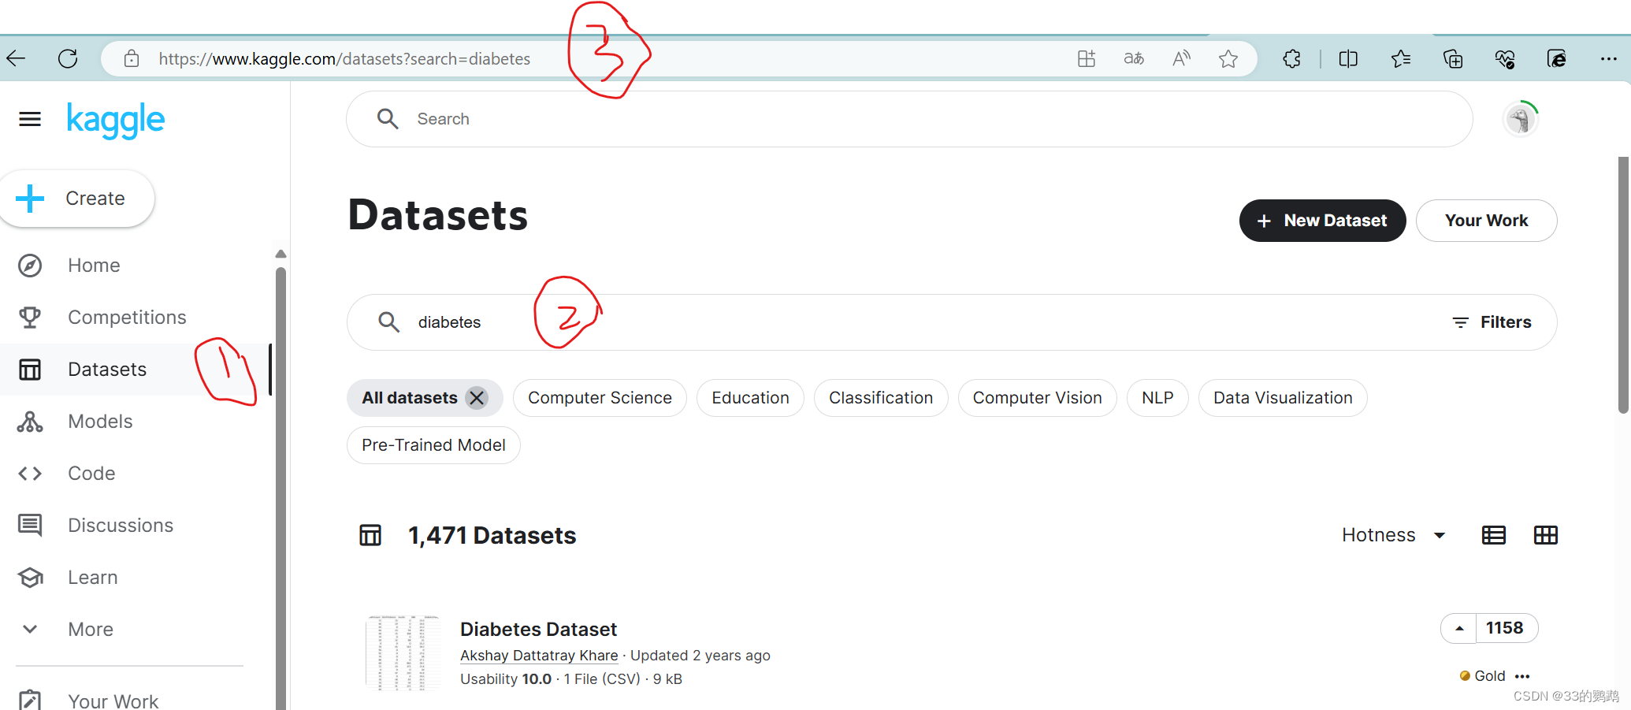Screen dimensions: 1631x710
Task: Upvote the Diabetes Dataset
Action: (1458, 628)
